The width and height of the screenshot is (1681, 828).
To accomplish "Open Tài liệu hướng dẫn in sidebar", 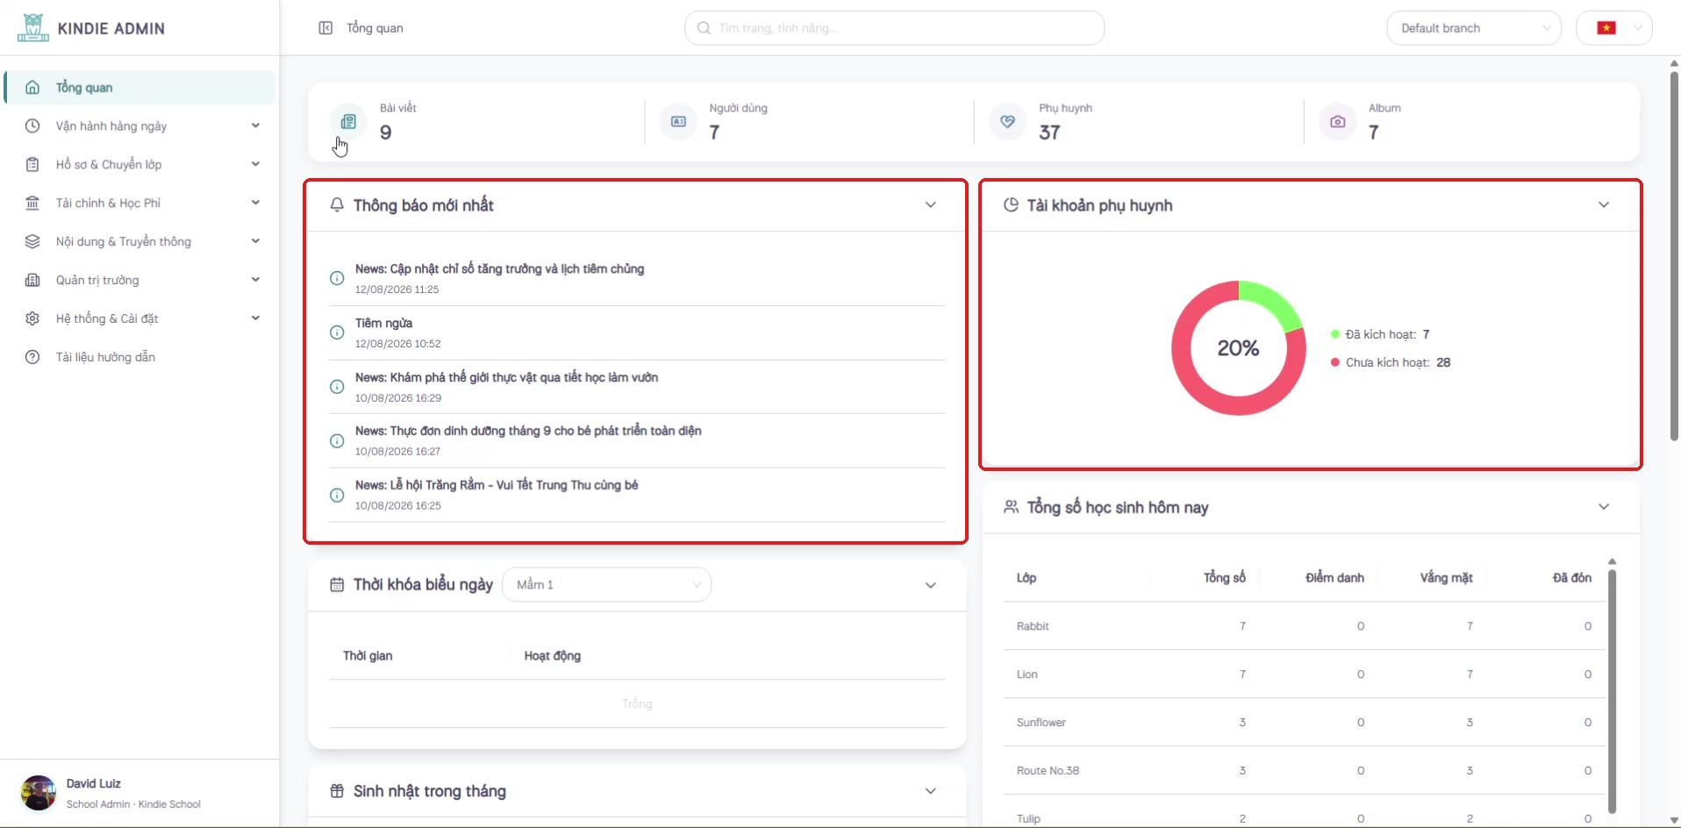I will 140,358.
